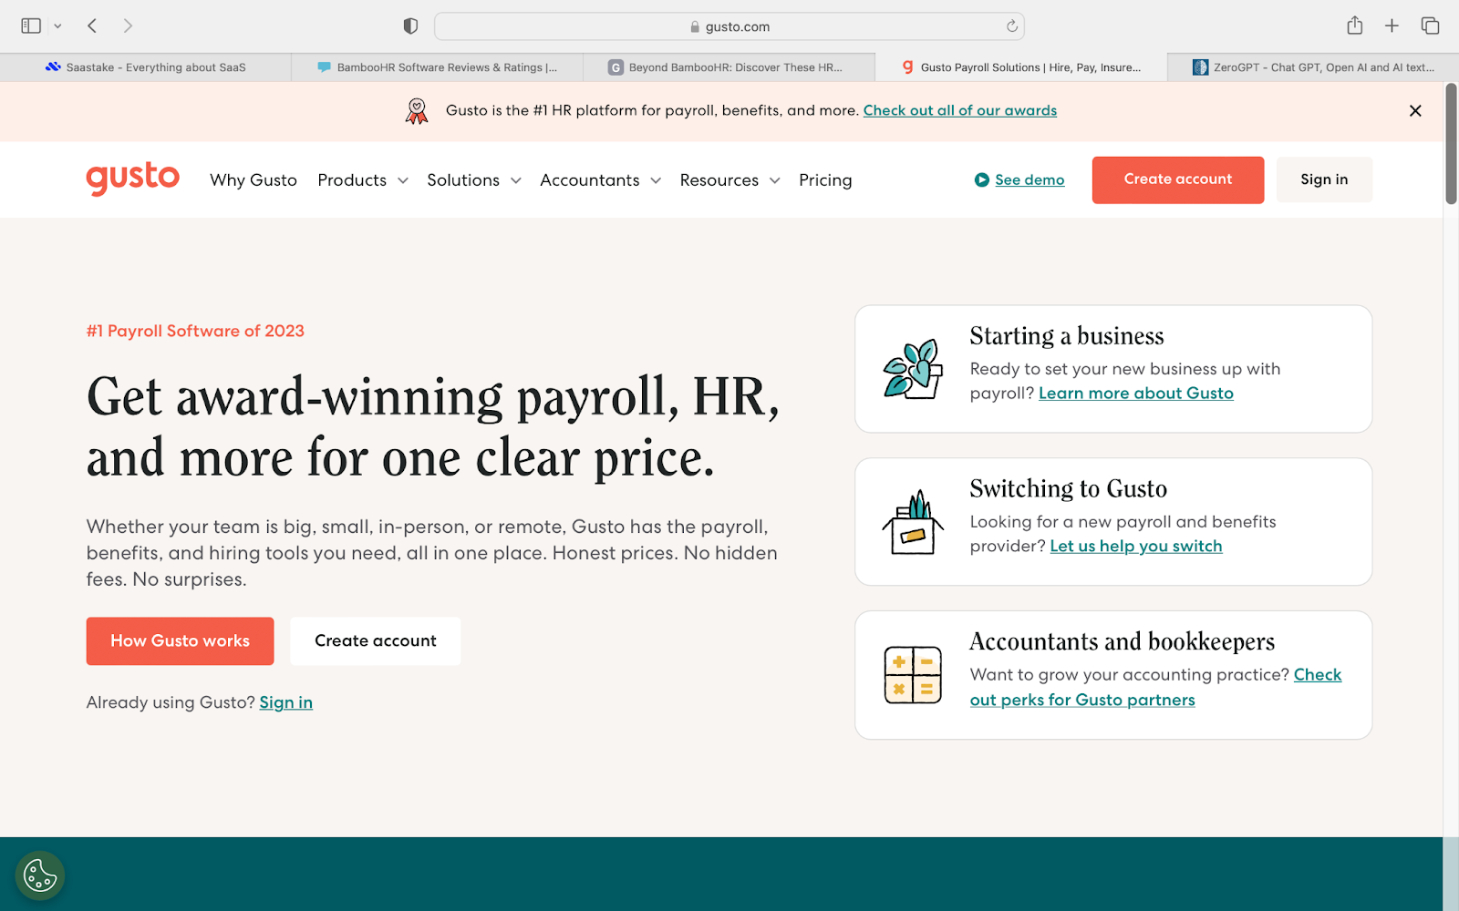
Task: Switch to the ZeroGPT tab
Action: [1313, 67]
